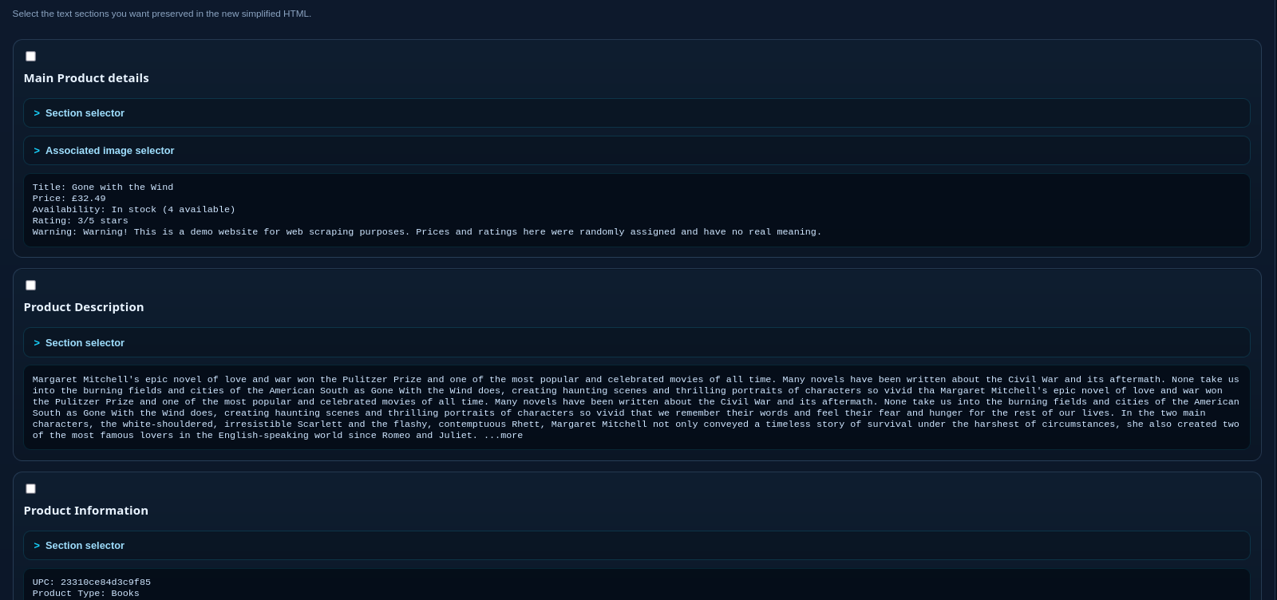1277x600 pixels.
Task: Click the Product Information heading
Action: tap(86, 511)
